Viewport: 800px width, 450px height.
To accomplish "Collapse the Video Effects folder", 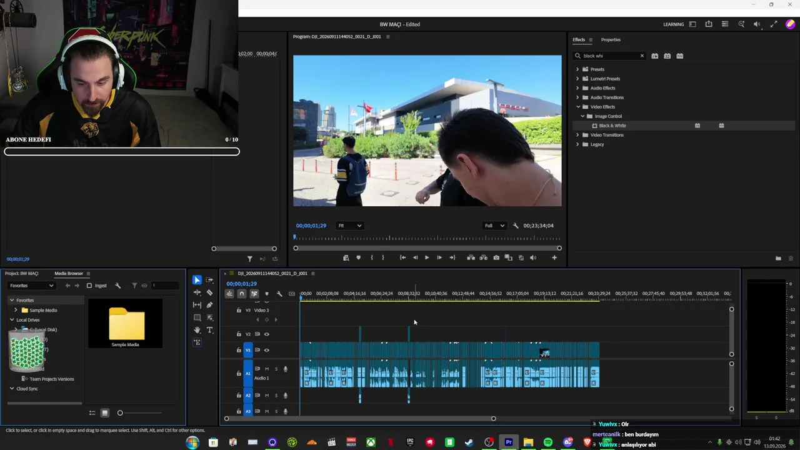I will [577, 107].
